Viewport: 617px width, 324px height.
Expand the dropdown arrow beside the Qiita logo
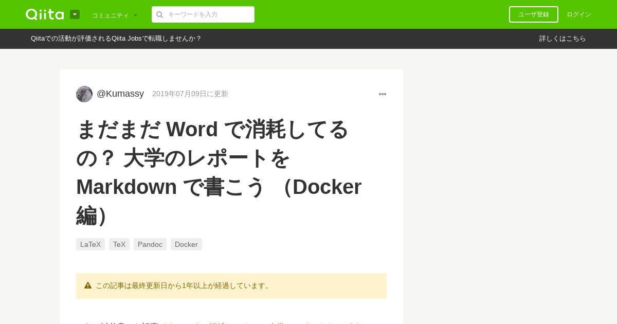[75, 14]
